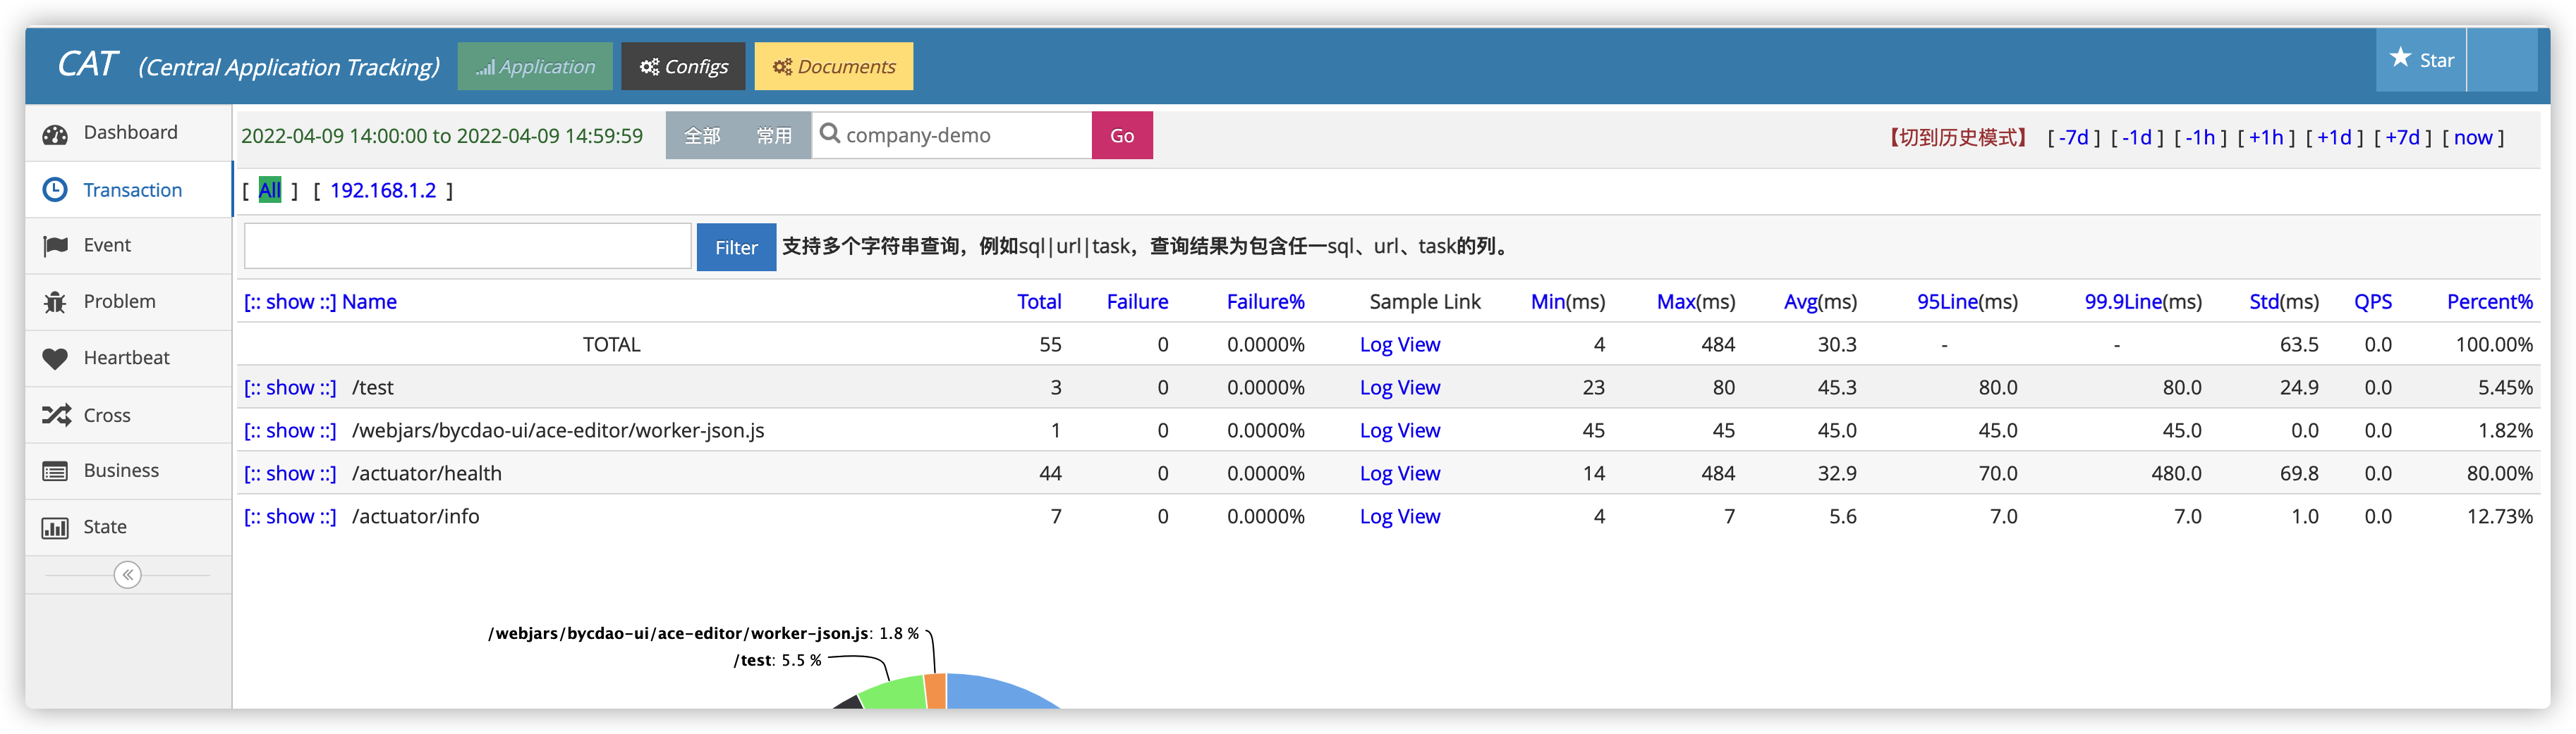2576x734 pixels.
Task: Click the blue Filter button
Action: click(736, 248)
